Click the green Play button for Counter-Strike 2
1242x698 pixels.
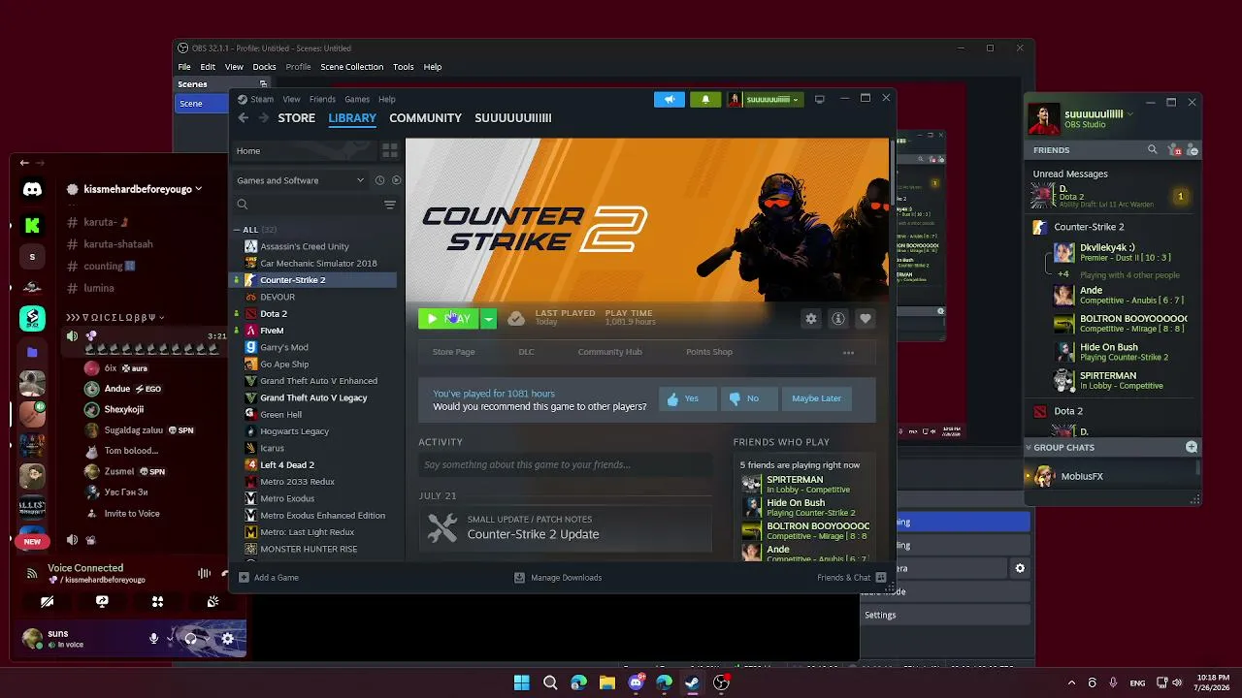(448, 319)
